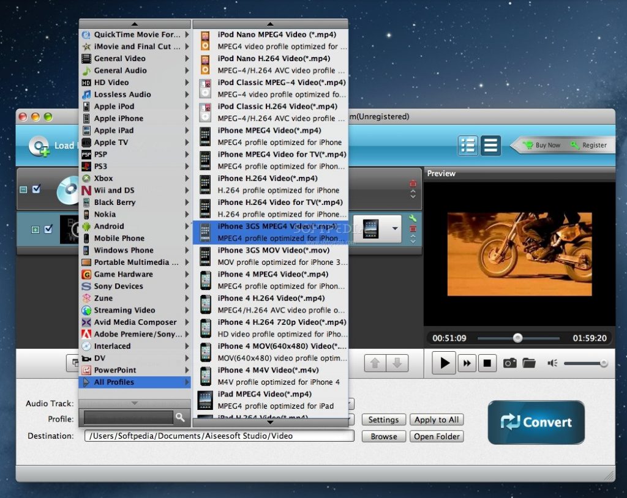Toggle the second title row checkbox
The width and height of the screenshot is (627, 498).
(48, 229)
